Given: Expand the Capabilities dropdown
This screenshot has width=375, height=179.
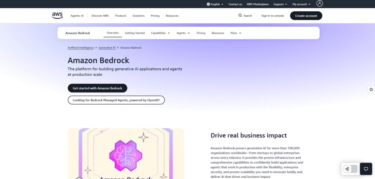Looking at the screenshot, I should point(160,33).
